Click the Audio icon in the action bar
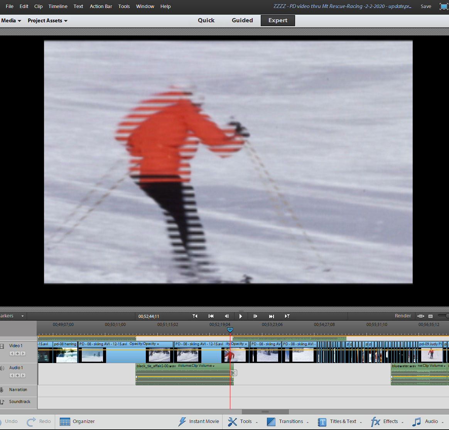This screenshot has height=430, width=449. [x=417, y=422]
